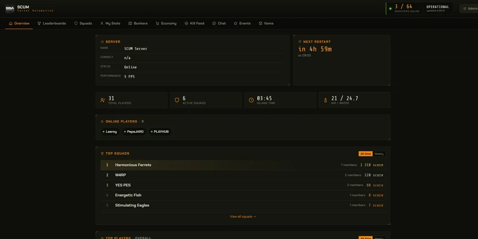This screenshot has height=239, width=478.
Task: Click the Server power icon
Action: 102,42
